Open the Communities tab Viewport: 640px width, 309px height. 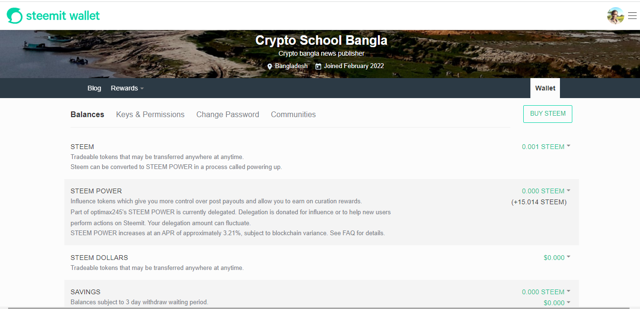[x=293, y=114]
